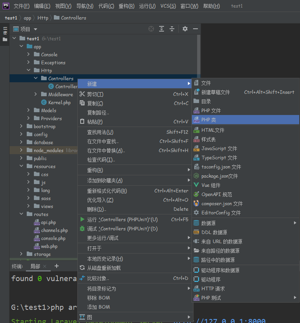
Task: Collapse the Http folder arrow
Action: pyautogui.click(x=28, y=70)
